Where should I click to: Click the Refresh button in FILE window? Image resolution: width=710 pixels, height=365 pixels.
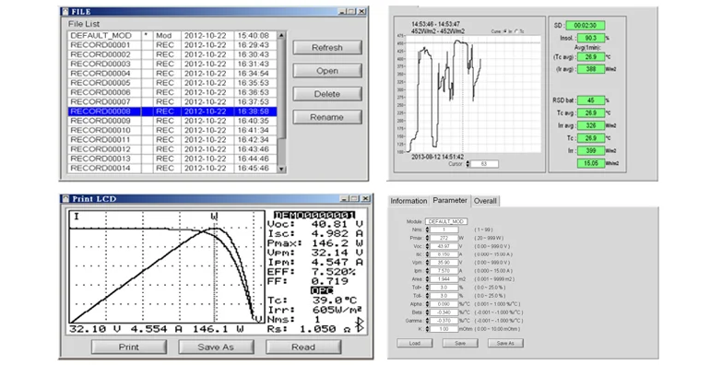coord(327,48)
